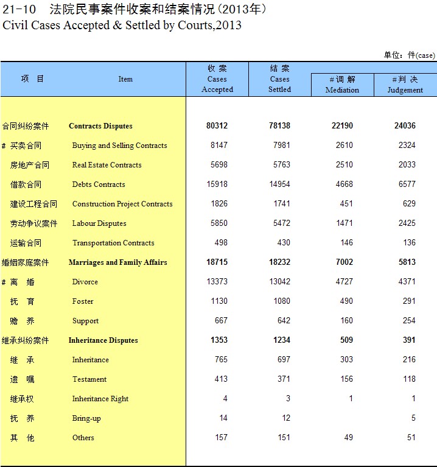Click the 继承纠纷案件 row label

click(x=26, y=341)
